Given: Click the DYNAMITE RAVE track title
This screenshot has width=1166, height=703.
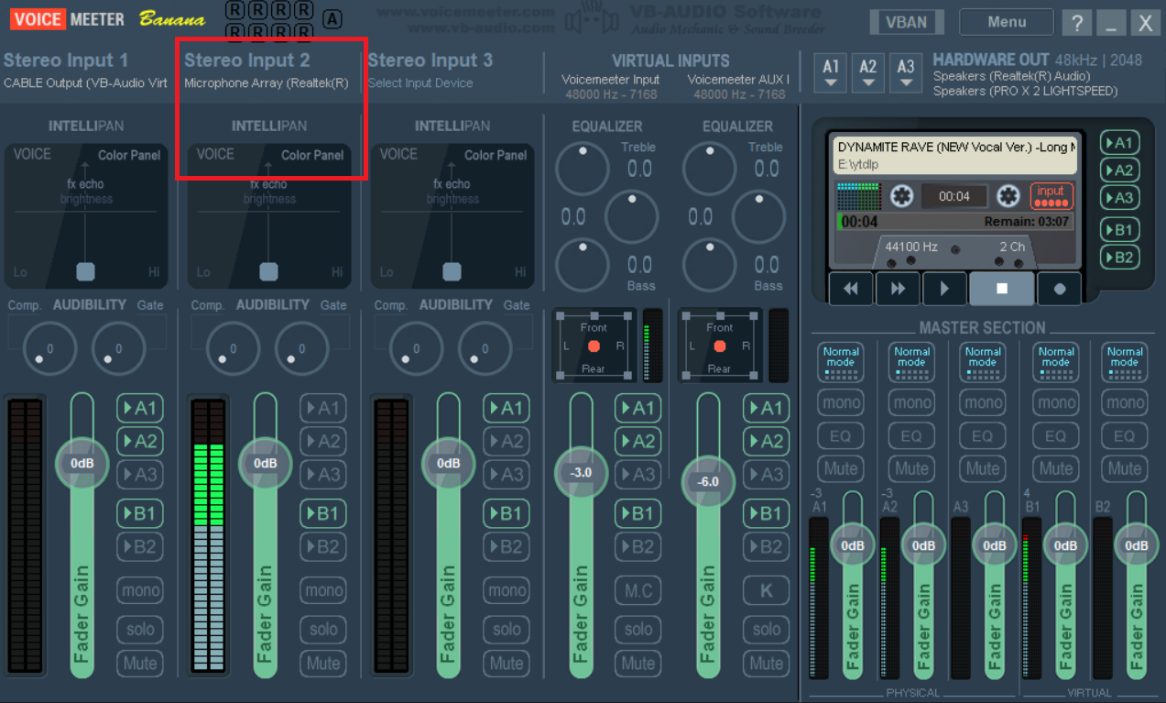Looking at the screenshot, I should 956,147.
